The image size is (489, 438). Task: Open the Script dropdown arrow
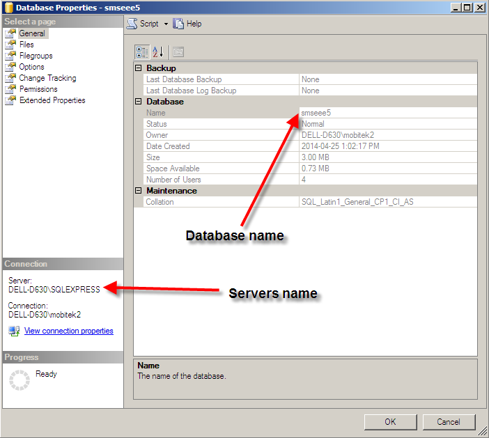coord(166,24)
